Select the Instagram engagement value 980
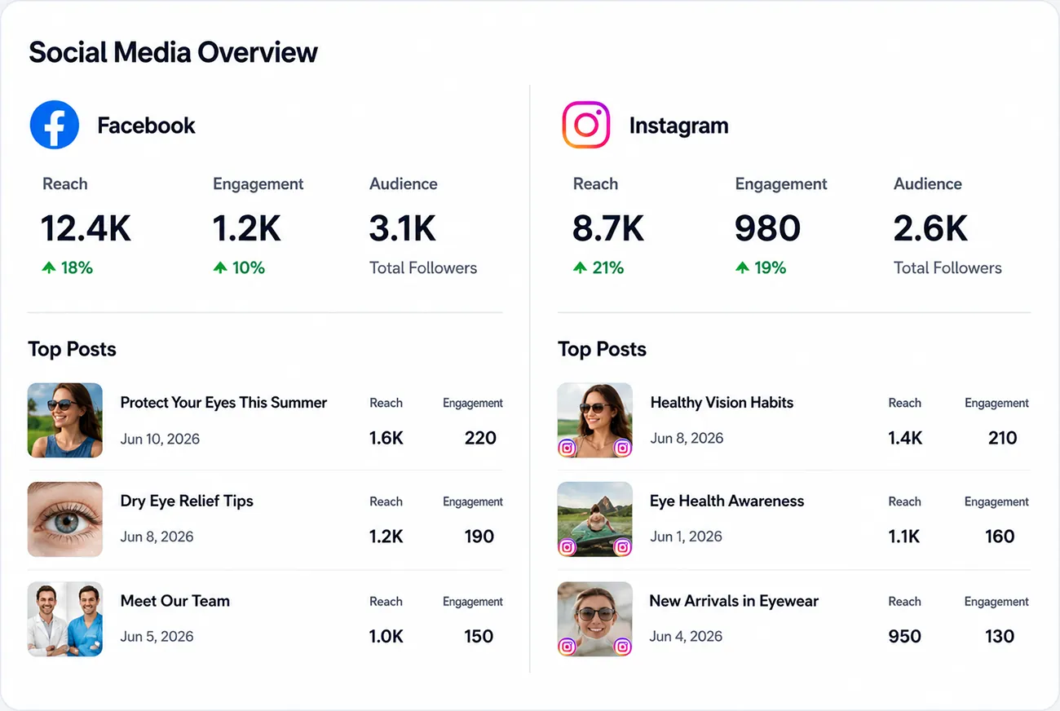Image resolution: width=1060 pixels, height=711 pixels. point(767,228)
